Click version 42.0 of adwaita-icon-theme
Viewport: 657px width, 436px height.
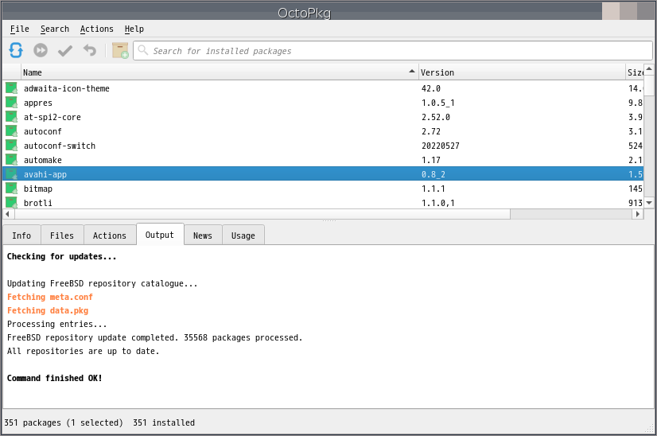[431, 88]
